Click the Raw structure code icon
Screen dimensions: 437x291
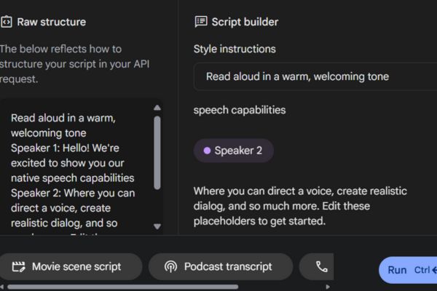[6, 22]
